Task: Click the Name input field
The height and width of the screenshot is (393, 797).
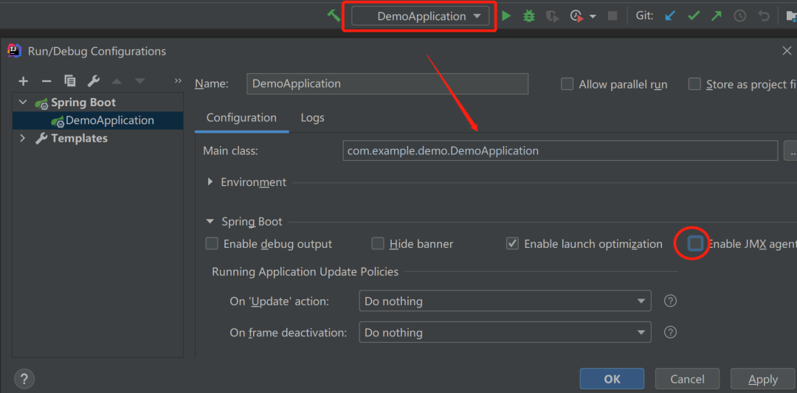Action: pos(387,84)
